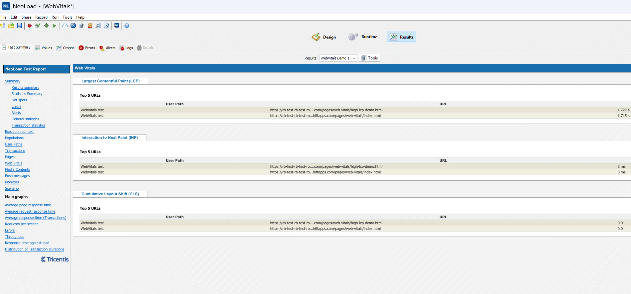Click the green bug debug icon
Screen dimensions: 631x294
(x=46, y=26)
